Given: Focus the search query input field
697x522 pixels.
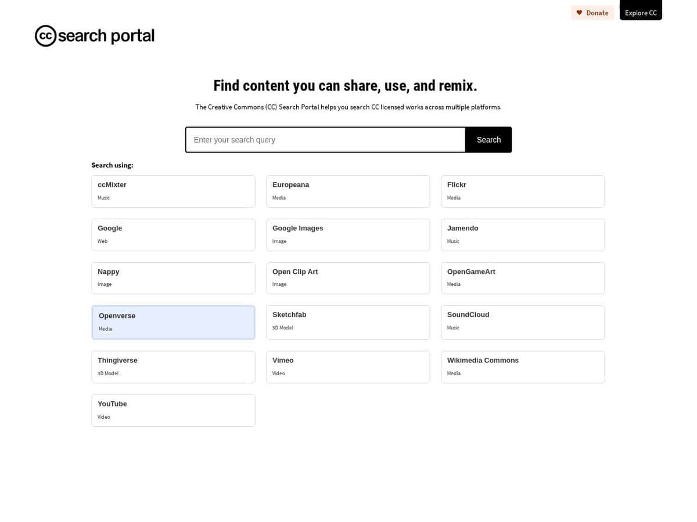Looking at the screenshot, I should (325, 140).
